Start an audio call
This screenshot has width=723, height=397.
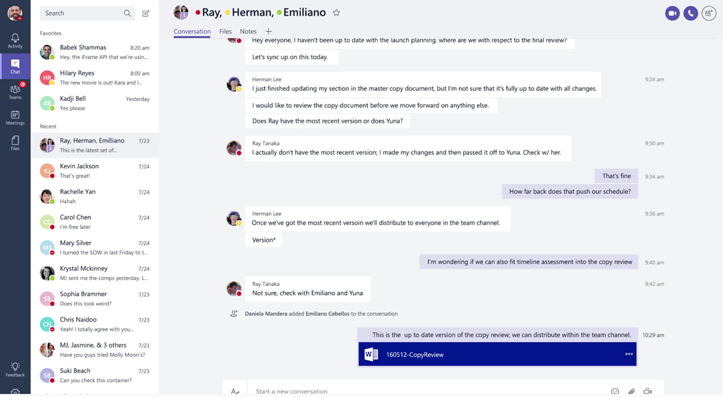click(x=691, y=13)
